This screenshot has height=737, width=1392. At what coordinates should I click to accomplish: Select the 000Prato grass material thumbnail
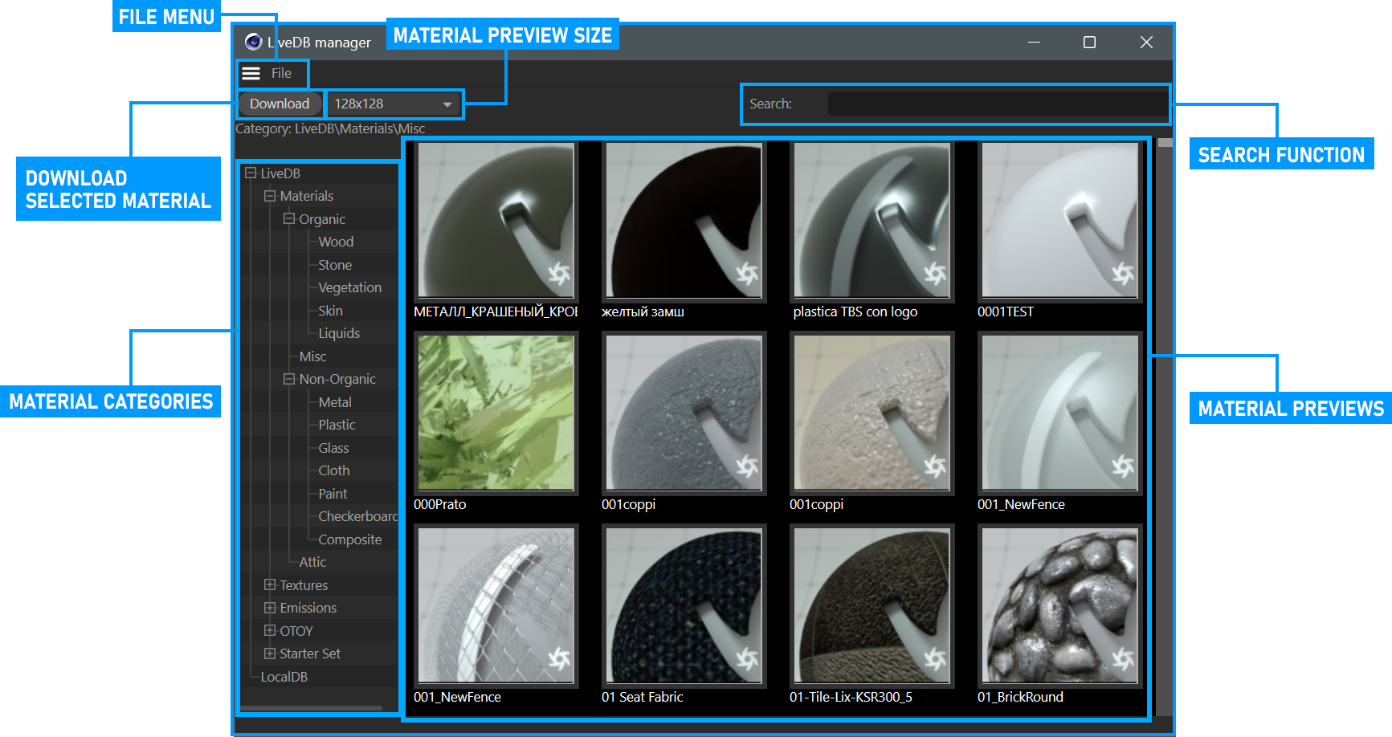tap(496, 413)
